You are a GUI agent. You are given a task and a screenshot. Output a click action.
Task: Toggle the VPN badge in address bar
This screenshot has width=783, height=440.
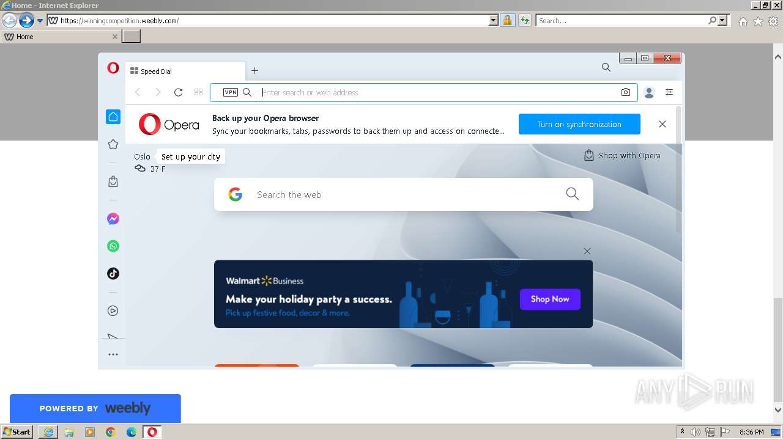tap(231, 92)
